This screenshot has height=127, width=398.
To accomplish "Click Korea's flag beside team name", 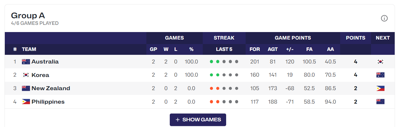I will tap(26, 75).
